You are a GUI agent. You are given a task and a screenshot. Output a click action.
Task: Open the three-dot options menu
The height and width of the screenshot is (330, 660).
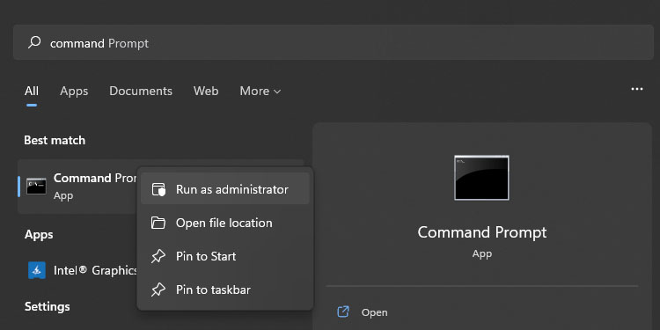(637, 89)
